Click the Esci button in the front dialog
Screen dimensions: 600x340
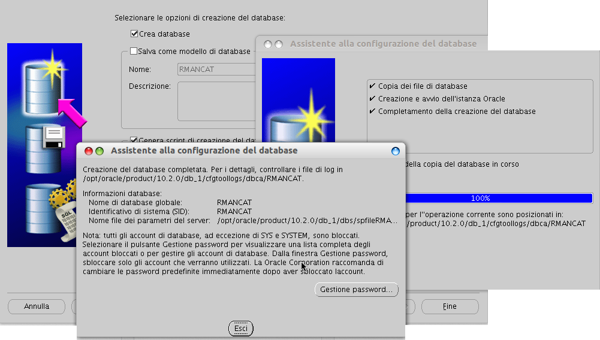click(x=241, y=329)
